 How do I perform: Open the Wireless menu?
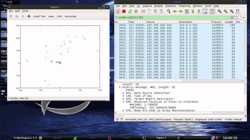click(x=198, y=6)
